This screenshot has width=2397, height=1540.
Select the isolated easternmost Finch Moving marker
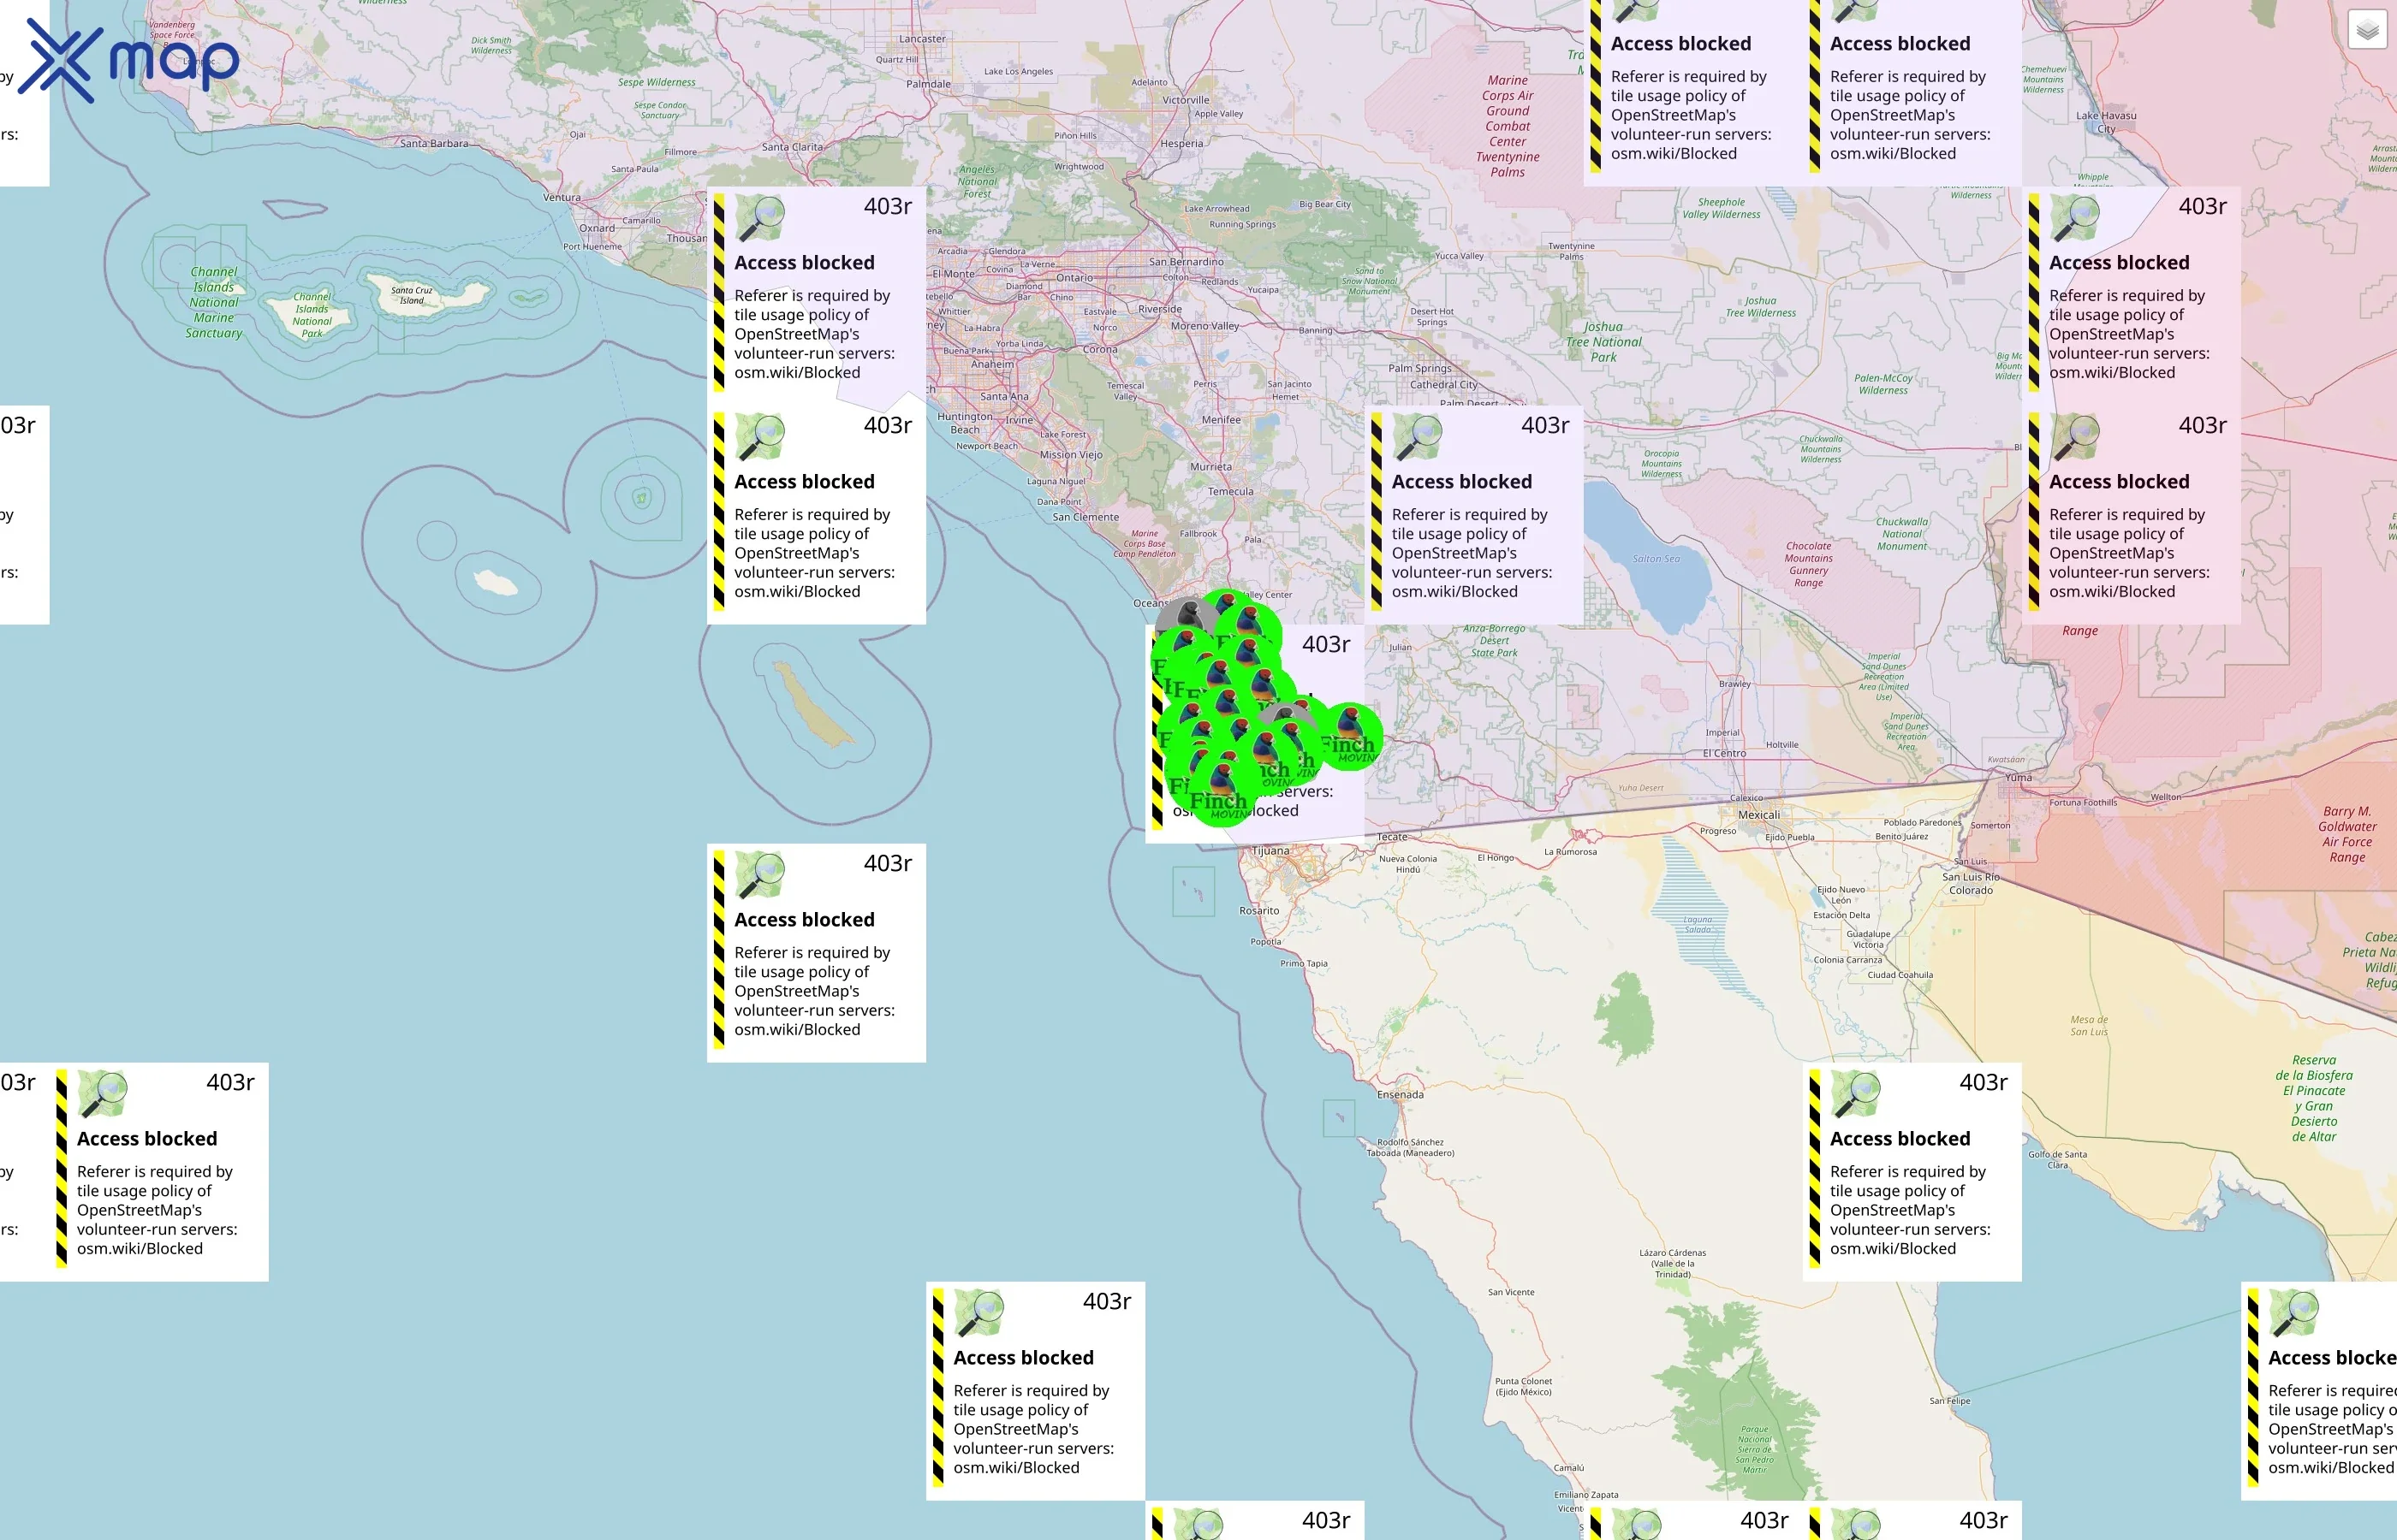[1351, 735]
